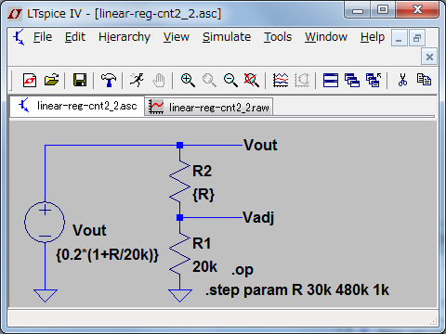Click the wire junction at Vadj node

tap(179, 218)
